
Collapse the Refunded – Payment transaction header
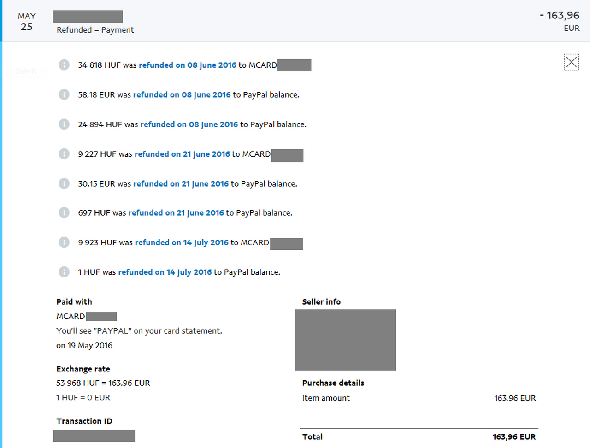95,30
